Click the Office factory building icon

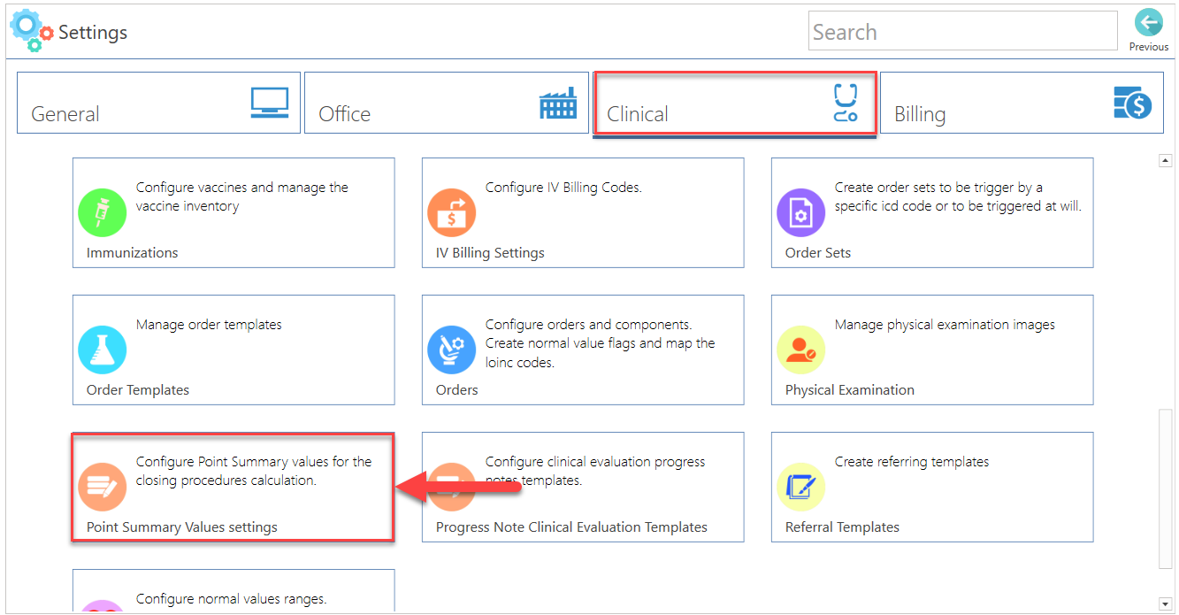pyautogui.click(x=557, y=103)
